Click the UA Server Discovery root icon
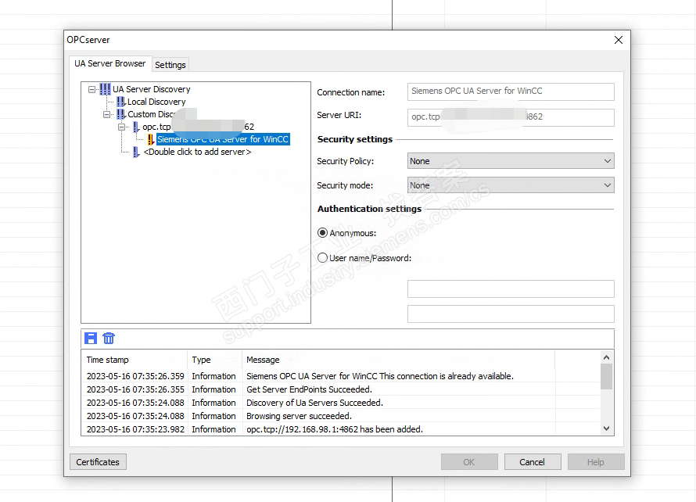 point(106,89)
